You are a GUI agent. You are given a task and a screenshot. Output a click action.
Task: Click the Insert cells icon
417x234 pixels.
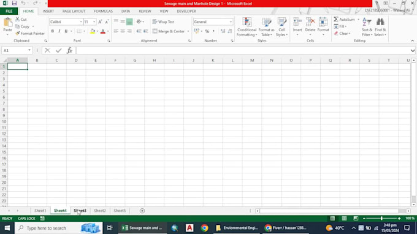[297, 22]
